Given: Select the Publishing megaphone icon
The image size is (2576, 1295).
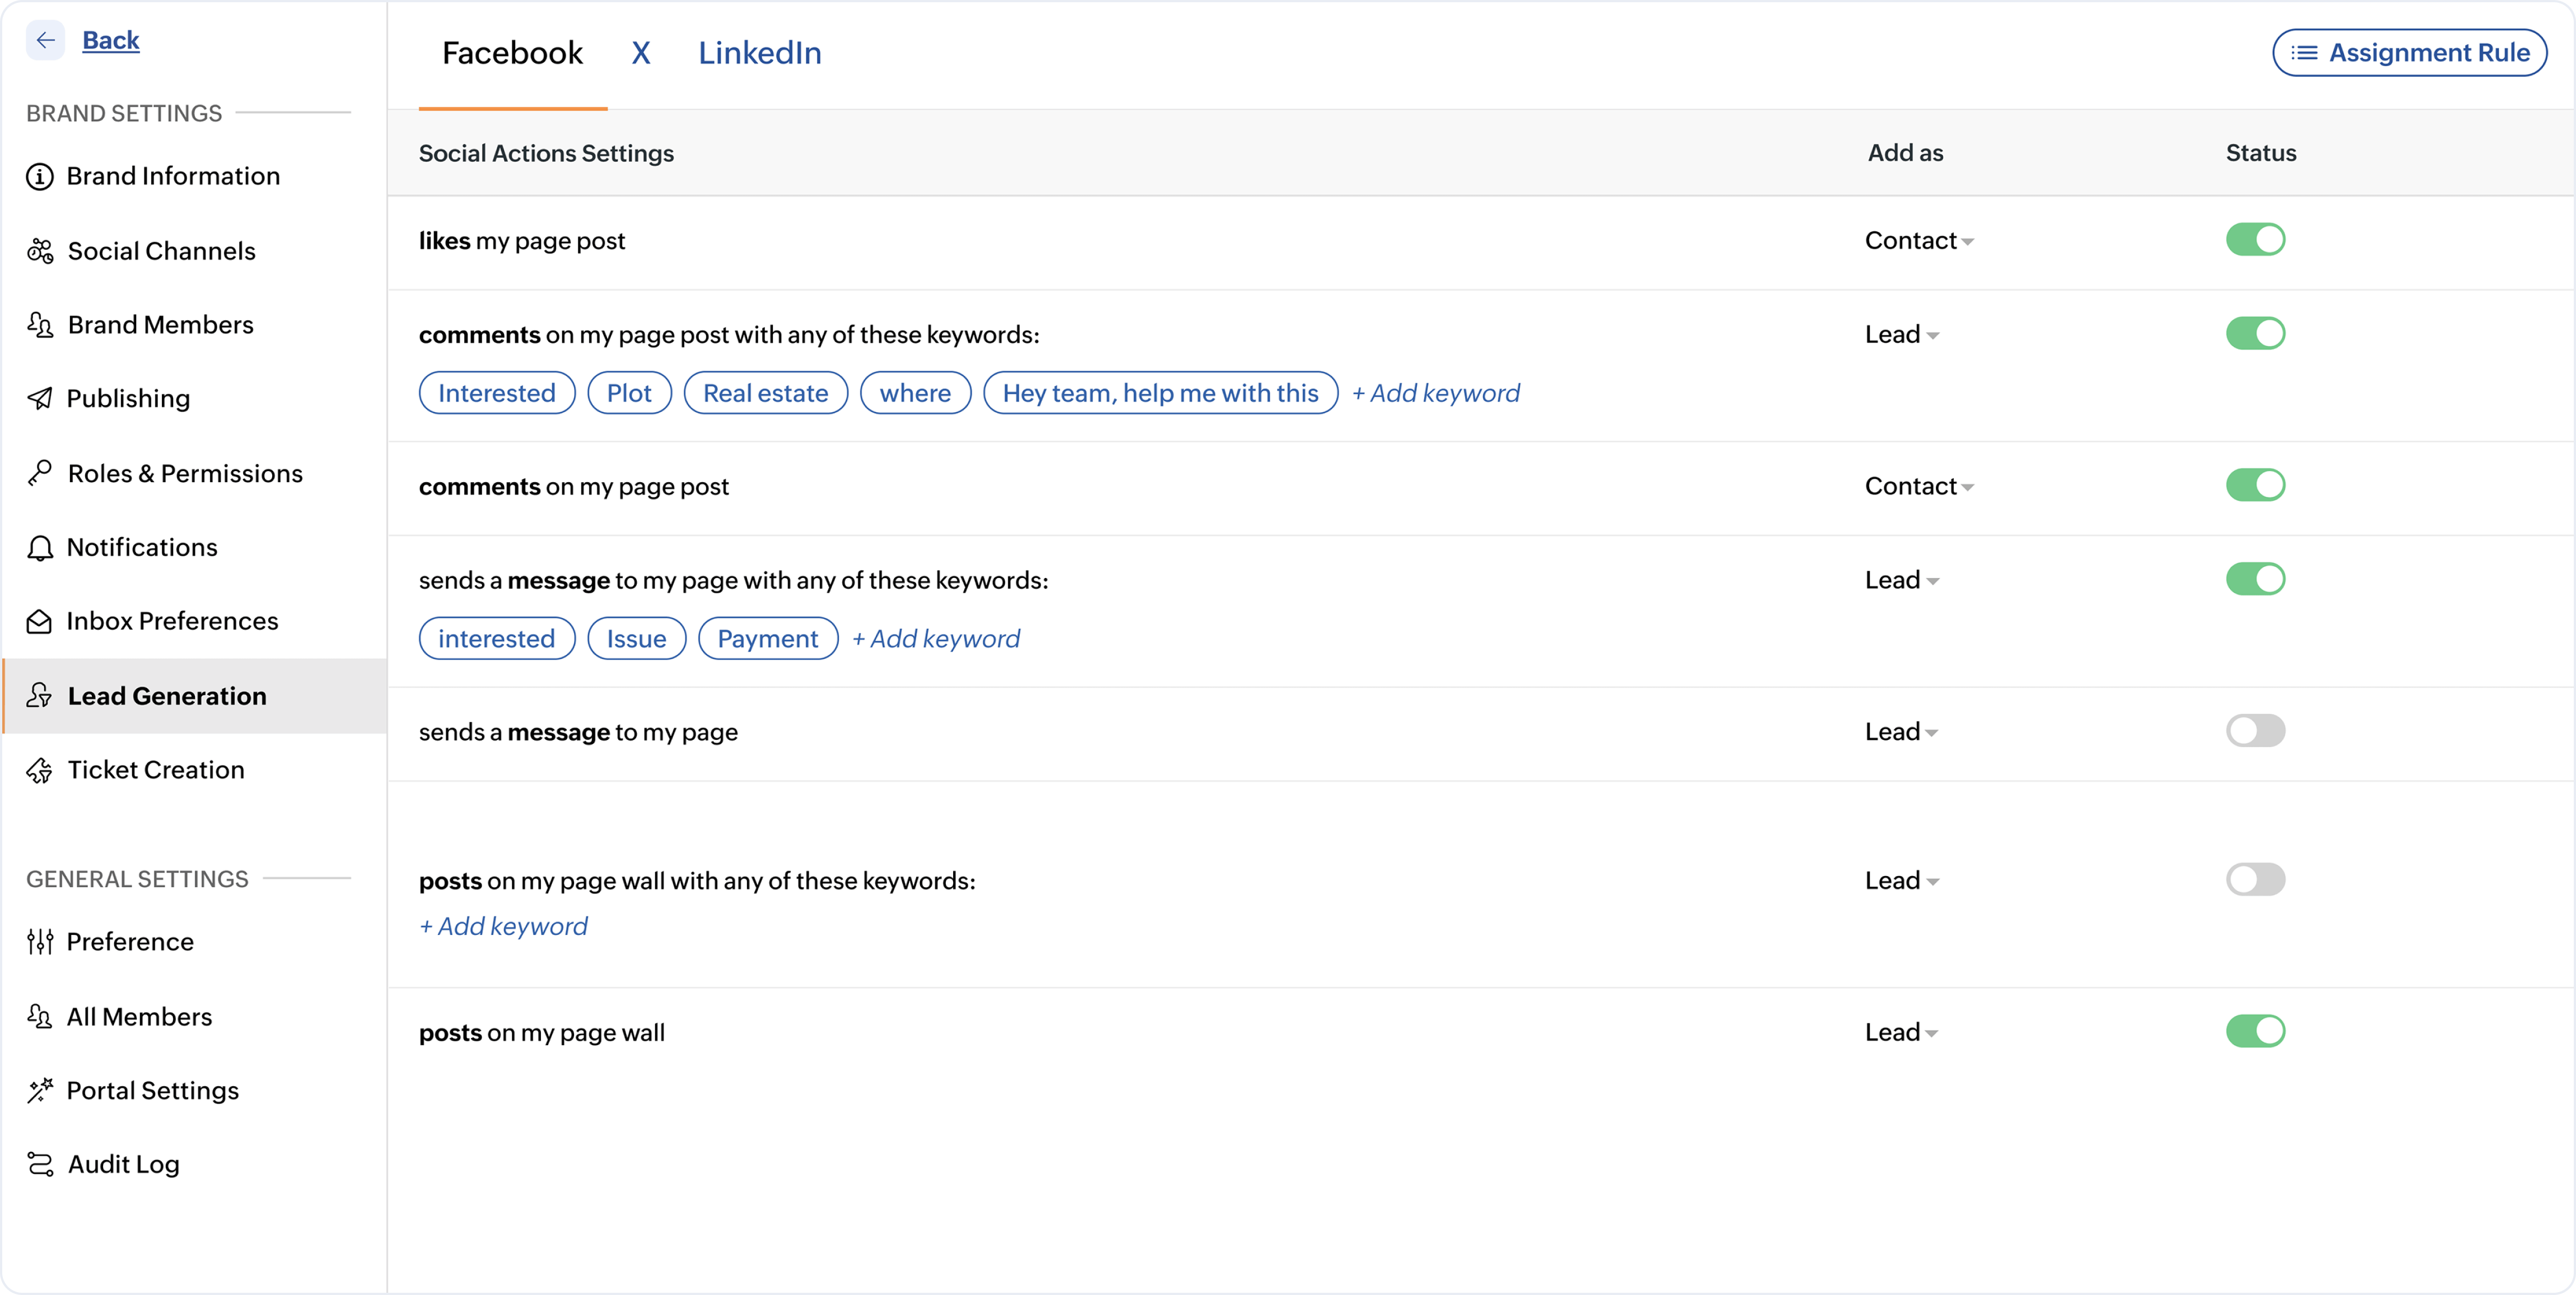Looking at the screenshot, I should [40, 398].
